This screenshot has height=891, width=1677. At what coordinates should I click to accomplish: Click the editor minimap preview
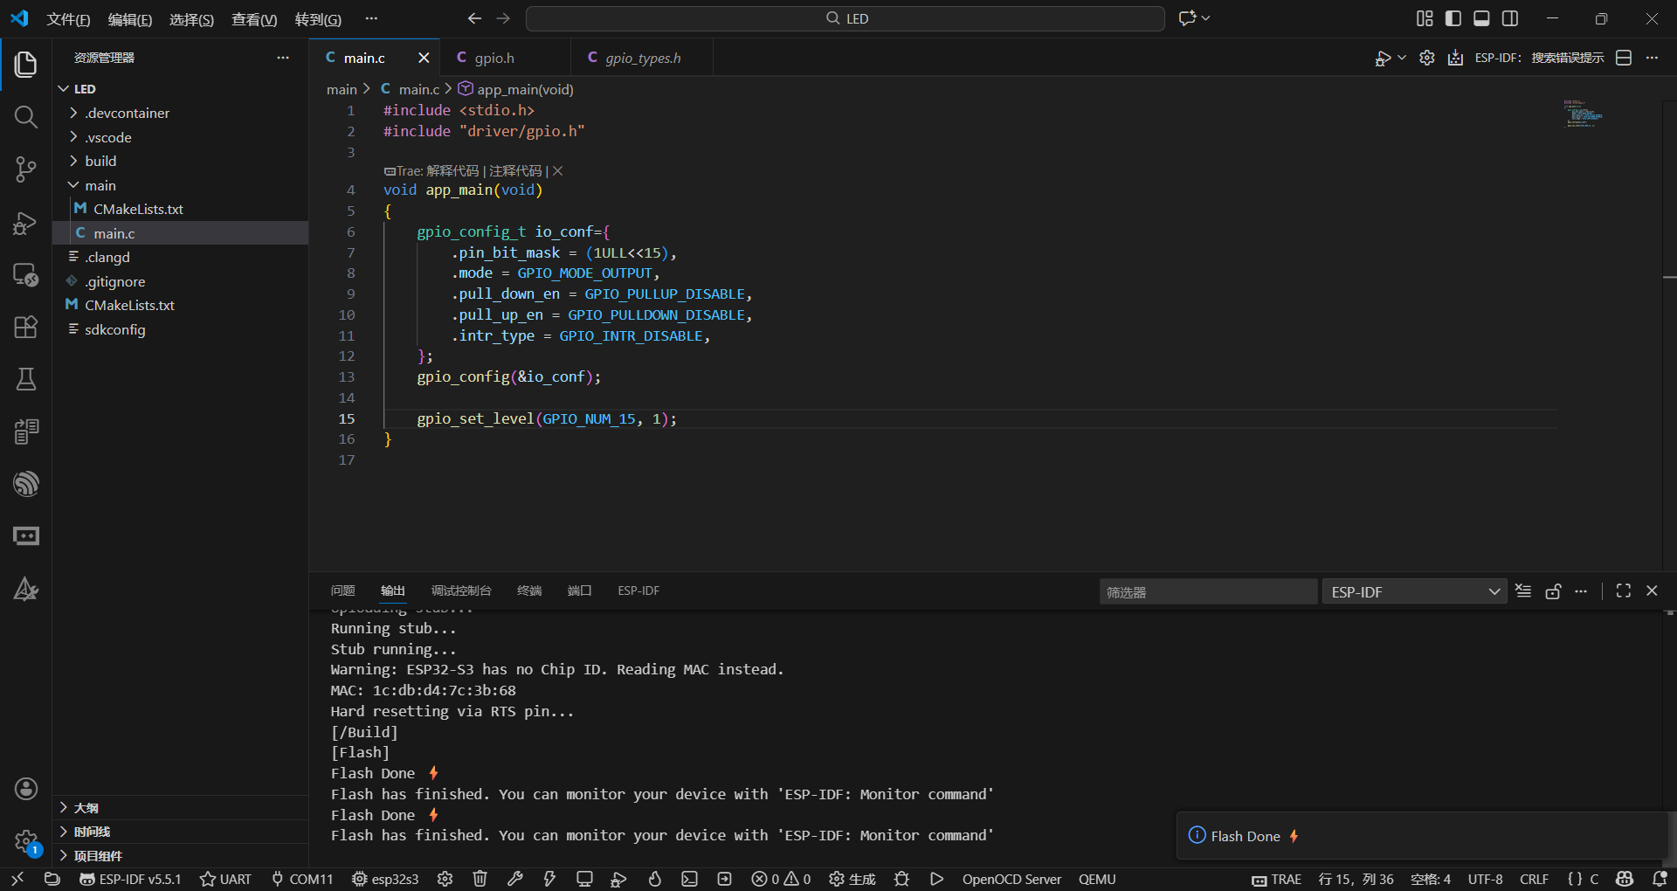pyautogui.click(x=1583, y=114)
